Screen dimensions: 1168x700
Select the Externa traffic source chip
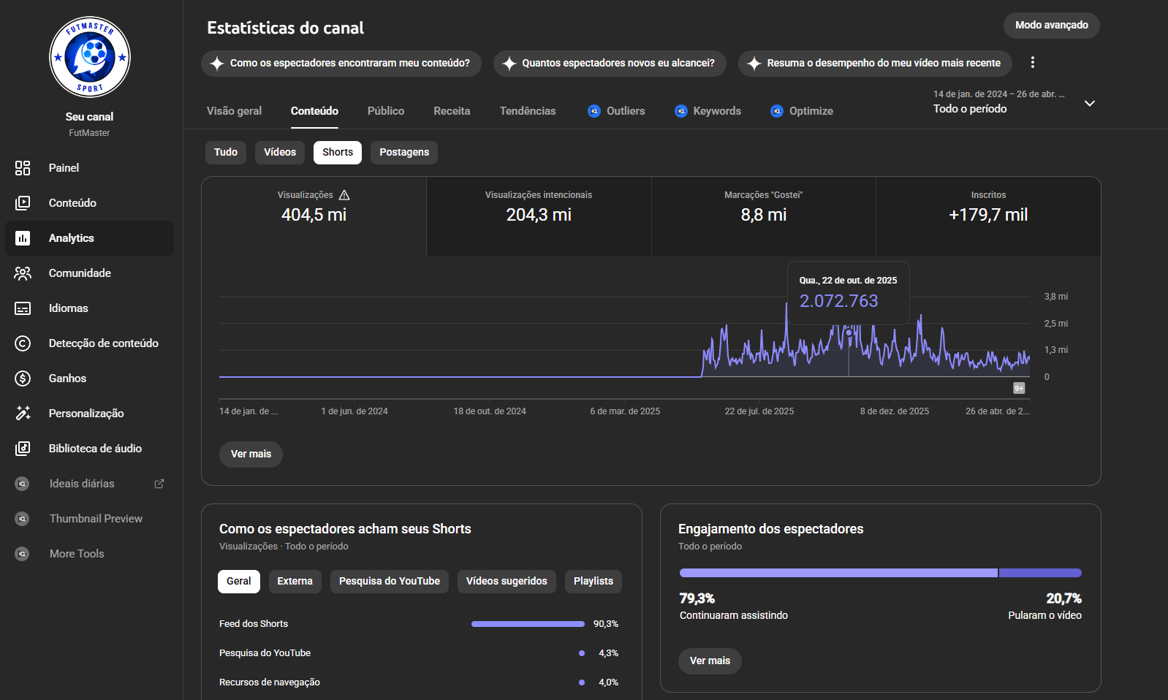pyautogui.click(x=295, y=582)
